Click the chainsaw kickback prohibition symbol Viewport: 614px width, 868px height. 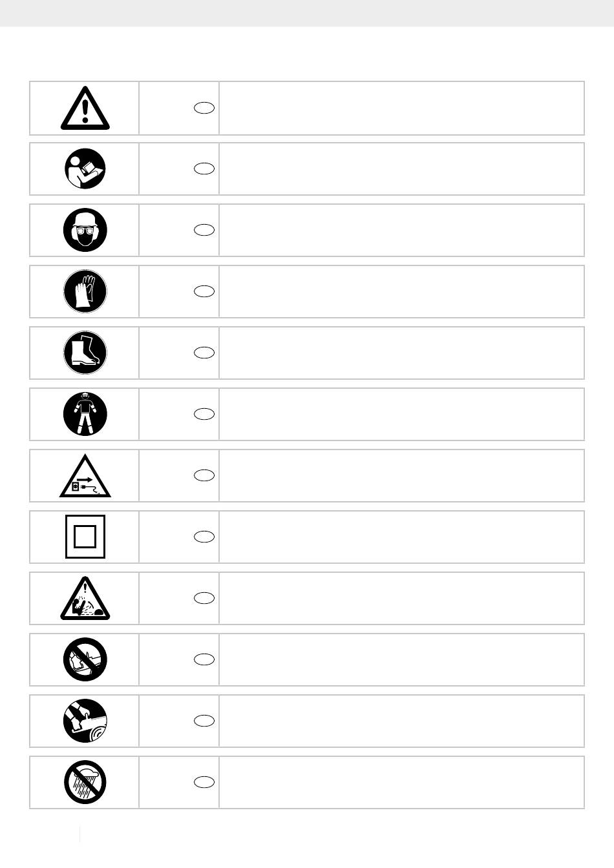85,659
